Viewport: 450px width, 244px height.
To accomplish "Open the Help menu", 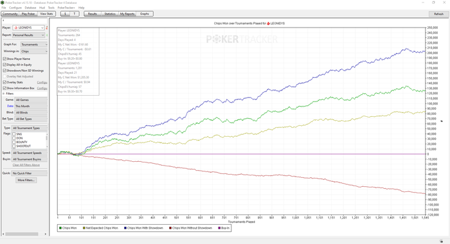I will [82, 8].
